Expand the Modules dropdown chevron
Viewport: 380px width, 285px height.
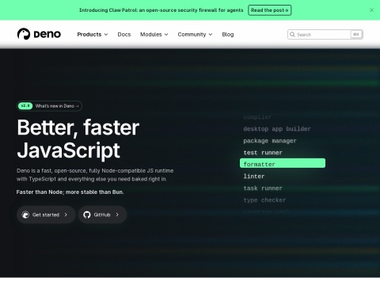(166, 35)
